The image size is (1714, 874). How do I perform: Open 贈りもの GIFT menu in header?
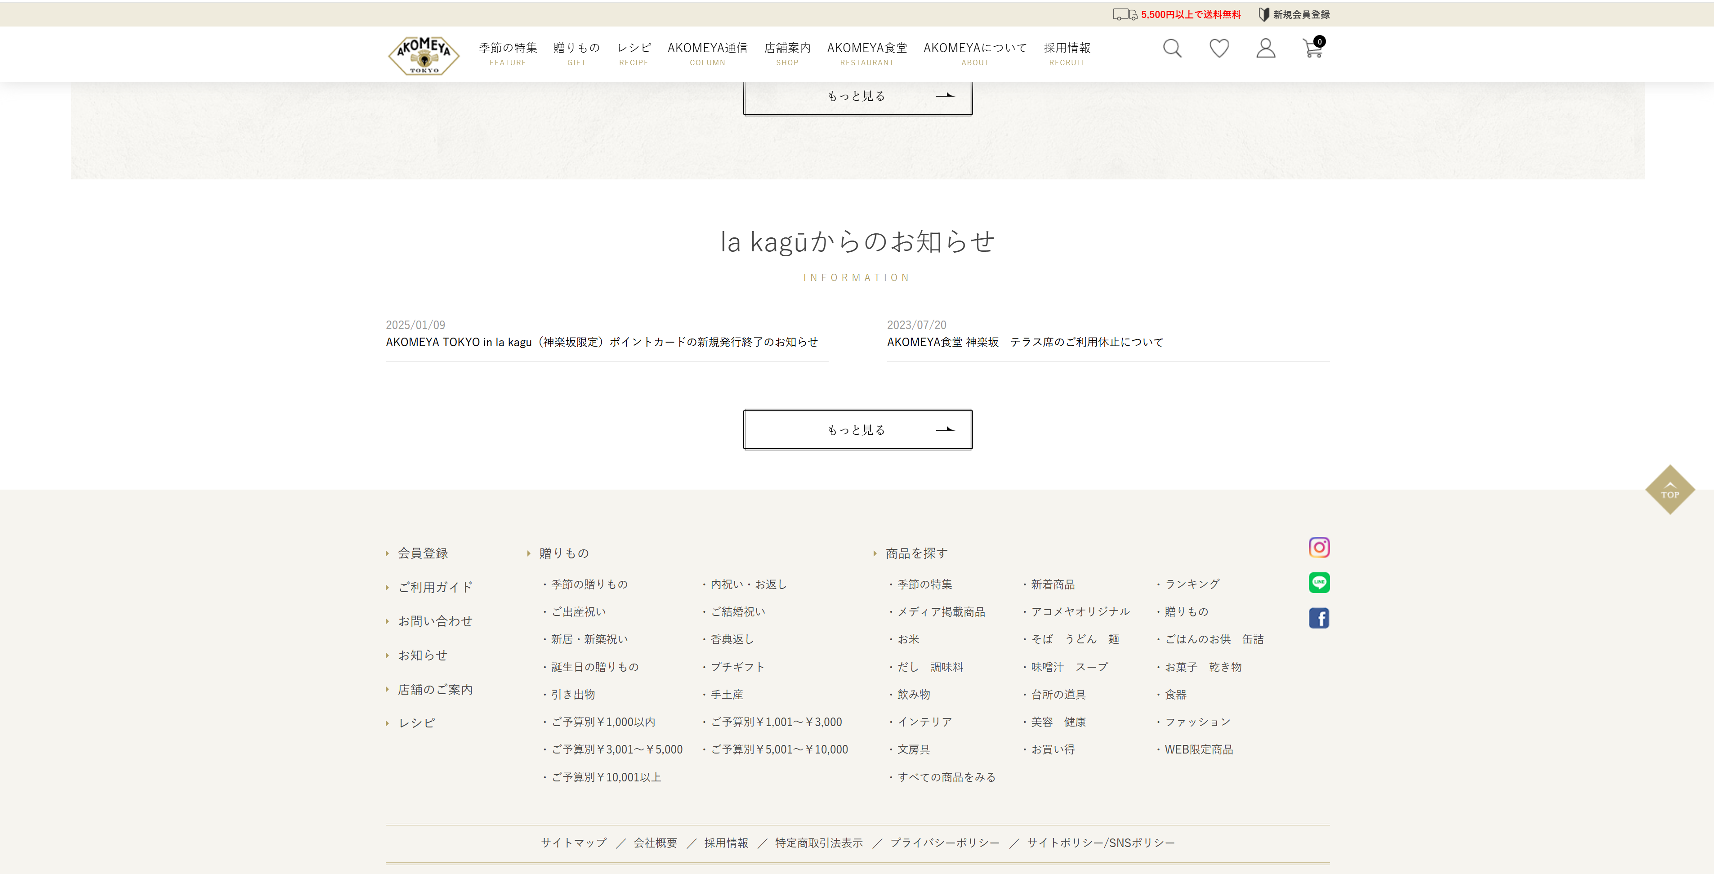pos(576,53)
